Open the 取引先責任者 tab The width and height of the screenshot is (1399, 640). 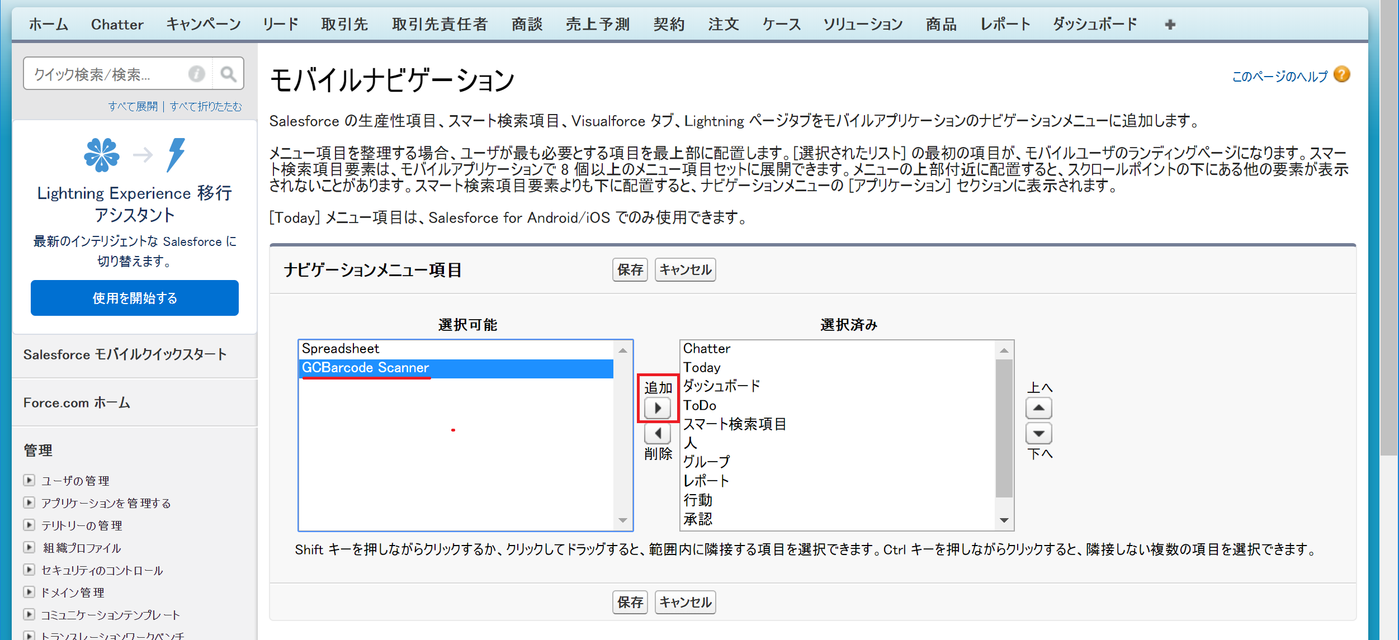tap(440, 24)
